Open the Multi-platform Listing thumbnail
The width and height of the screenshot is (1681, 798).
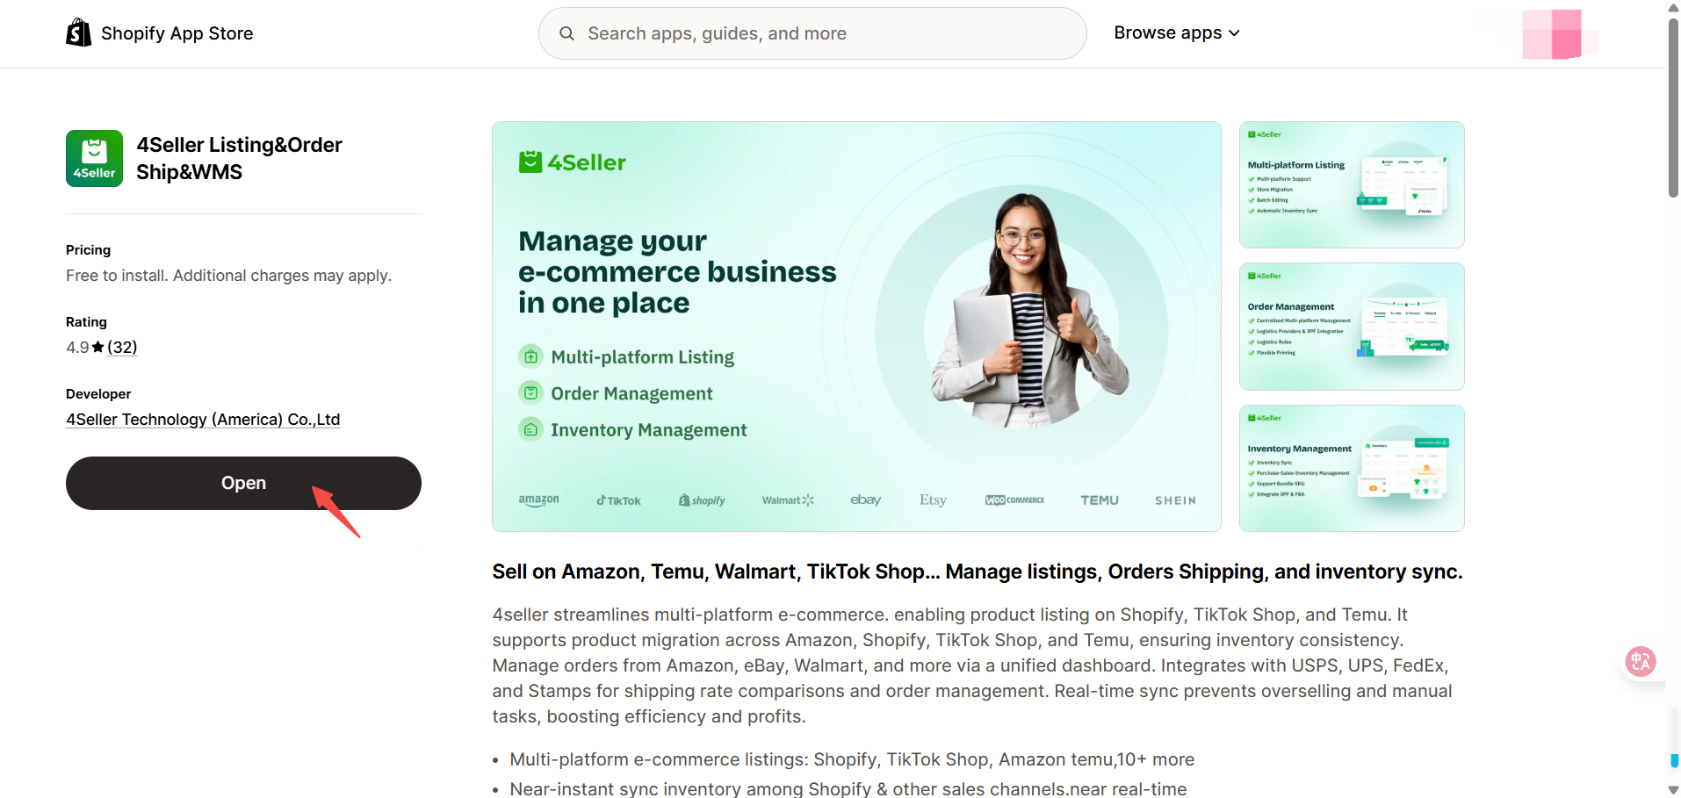pos(1352,184)
